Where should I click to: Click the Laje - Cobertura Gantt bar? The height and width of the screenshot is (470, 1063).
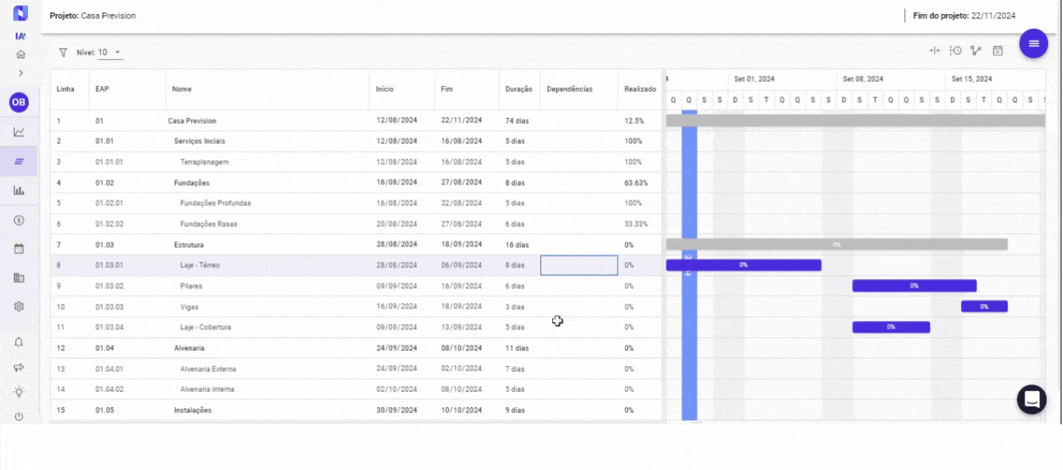point(891,327)
